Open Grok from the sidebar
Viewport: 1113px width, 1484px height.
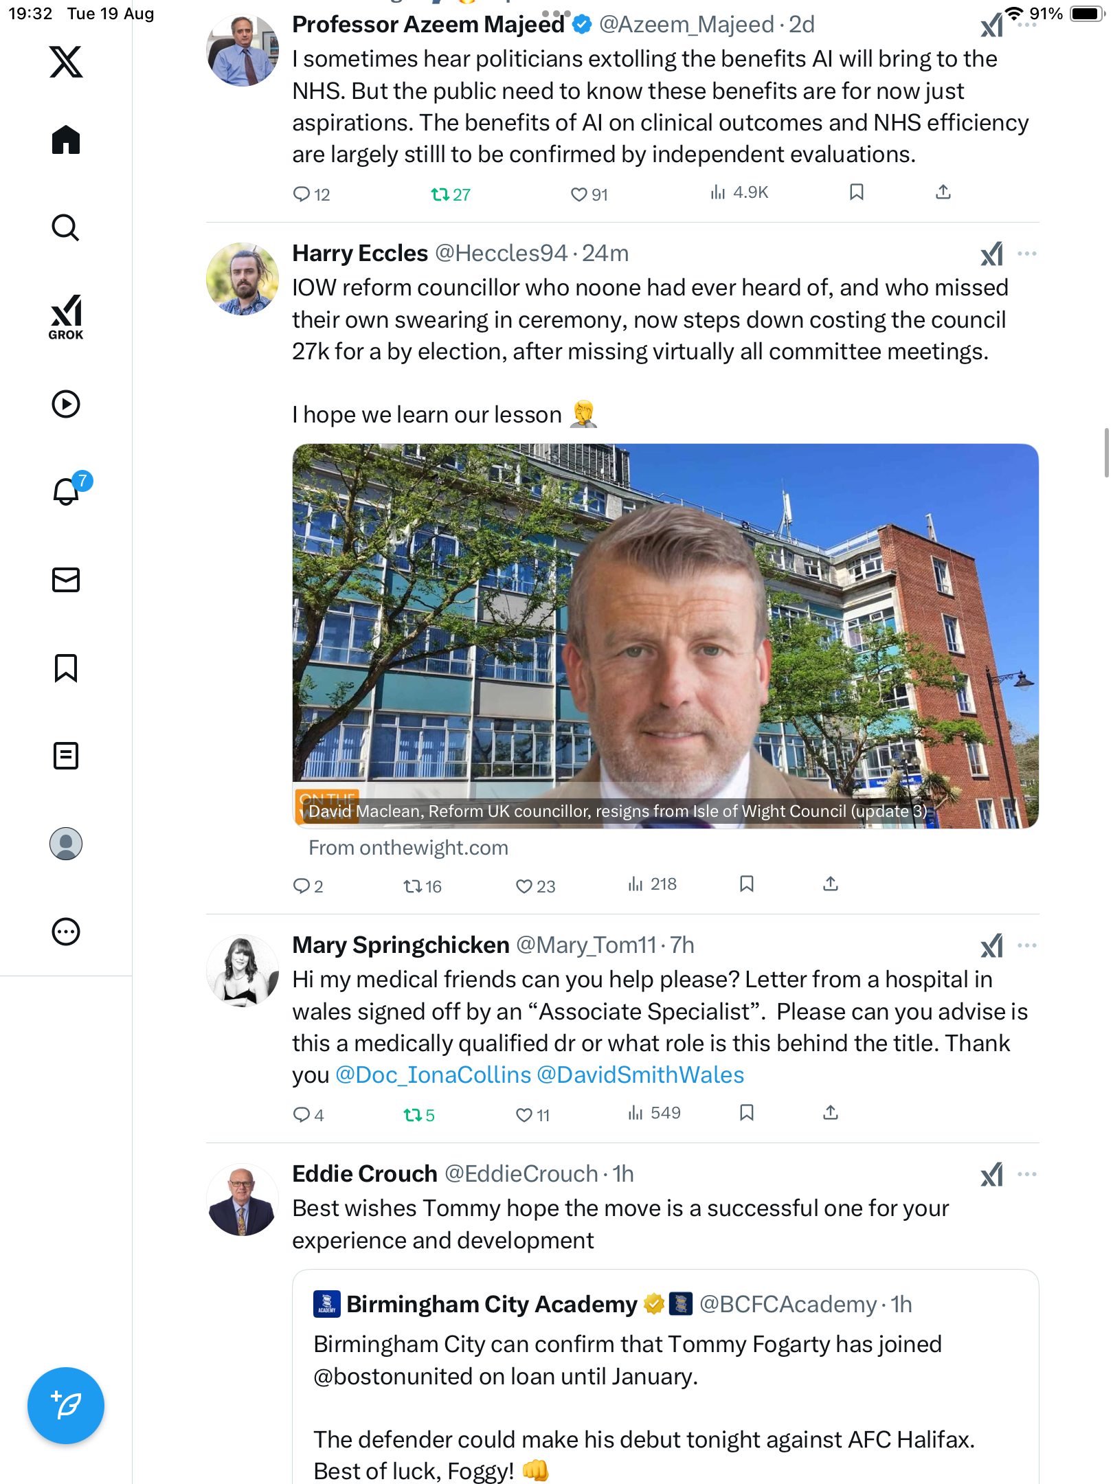point(66,317)
